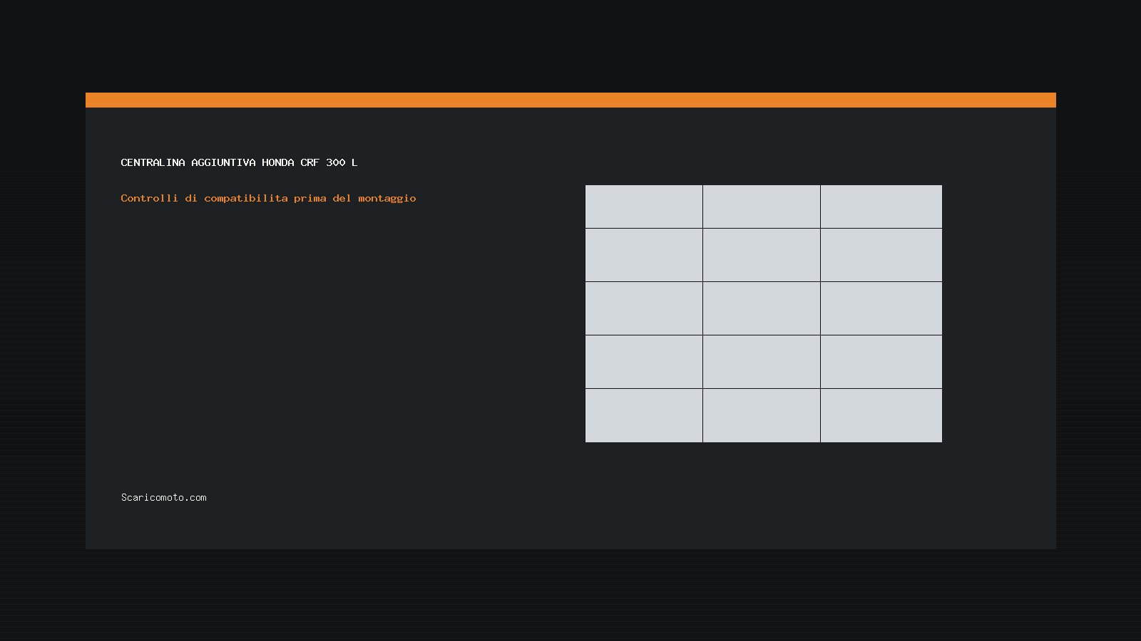Image resolution: width=1141 pixels, height=641 pixels.
Task: Click the subtitle "Controlli di compatibilita prima del montaggio"
Action: pos(268,199)
